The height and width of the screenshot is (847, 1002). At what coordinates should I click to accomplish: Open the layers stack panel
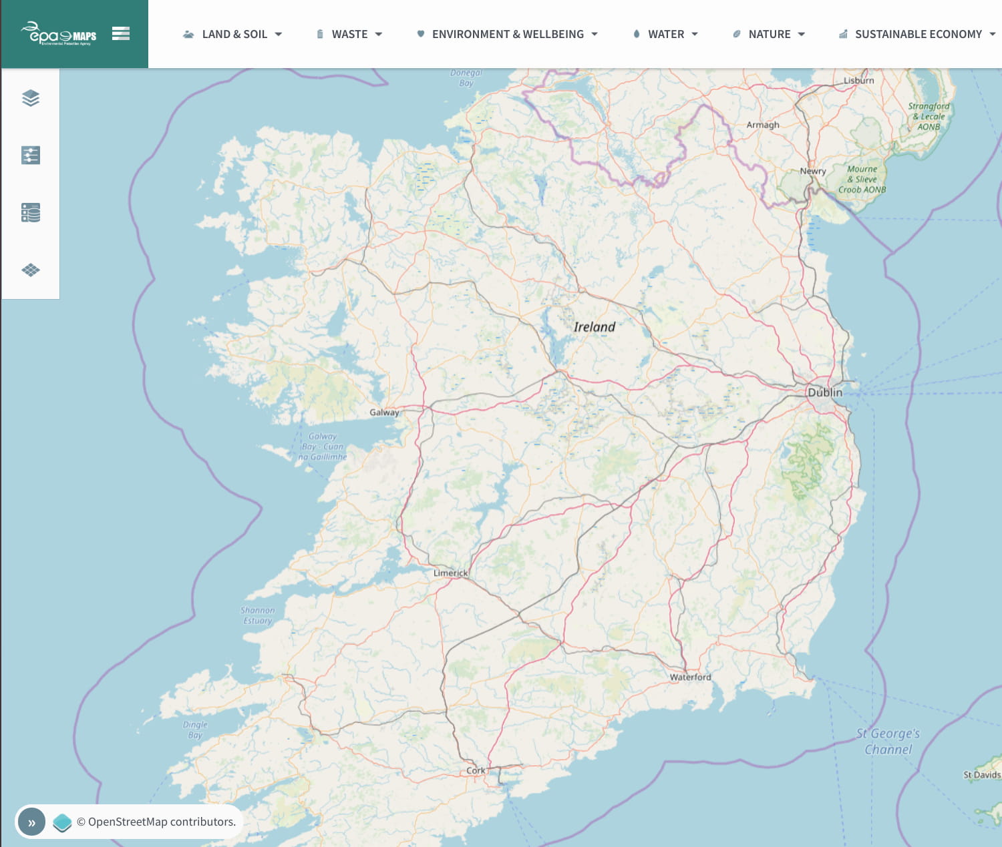[31, 98]
